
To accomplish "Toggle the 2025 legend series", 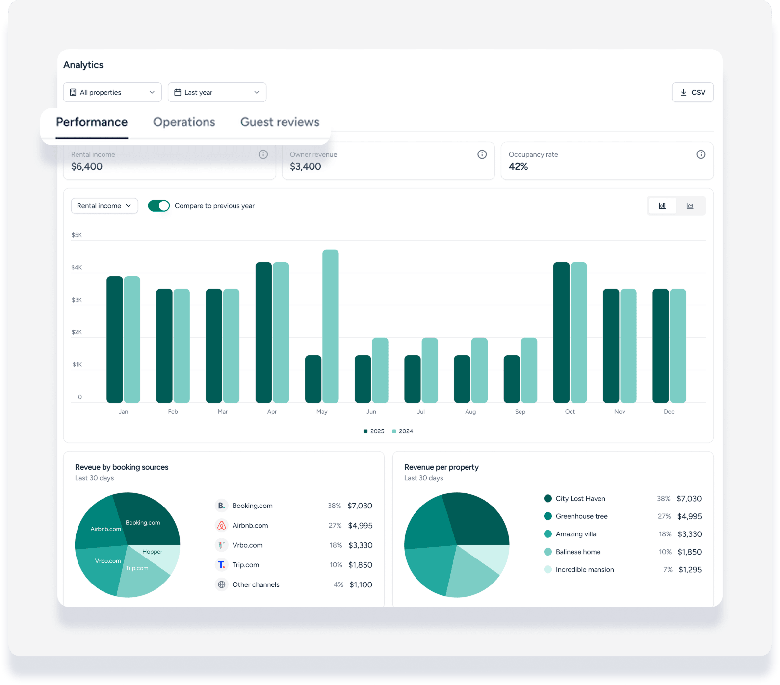I will coord(374,431).
